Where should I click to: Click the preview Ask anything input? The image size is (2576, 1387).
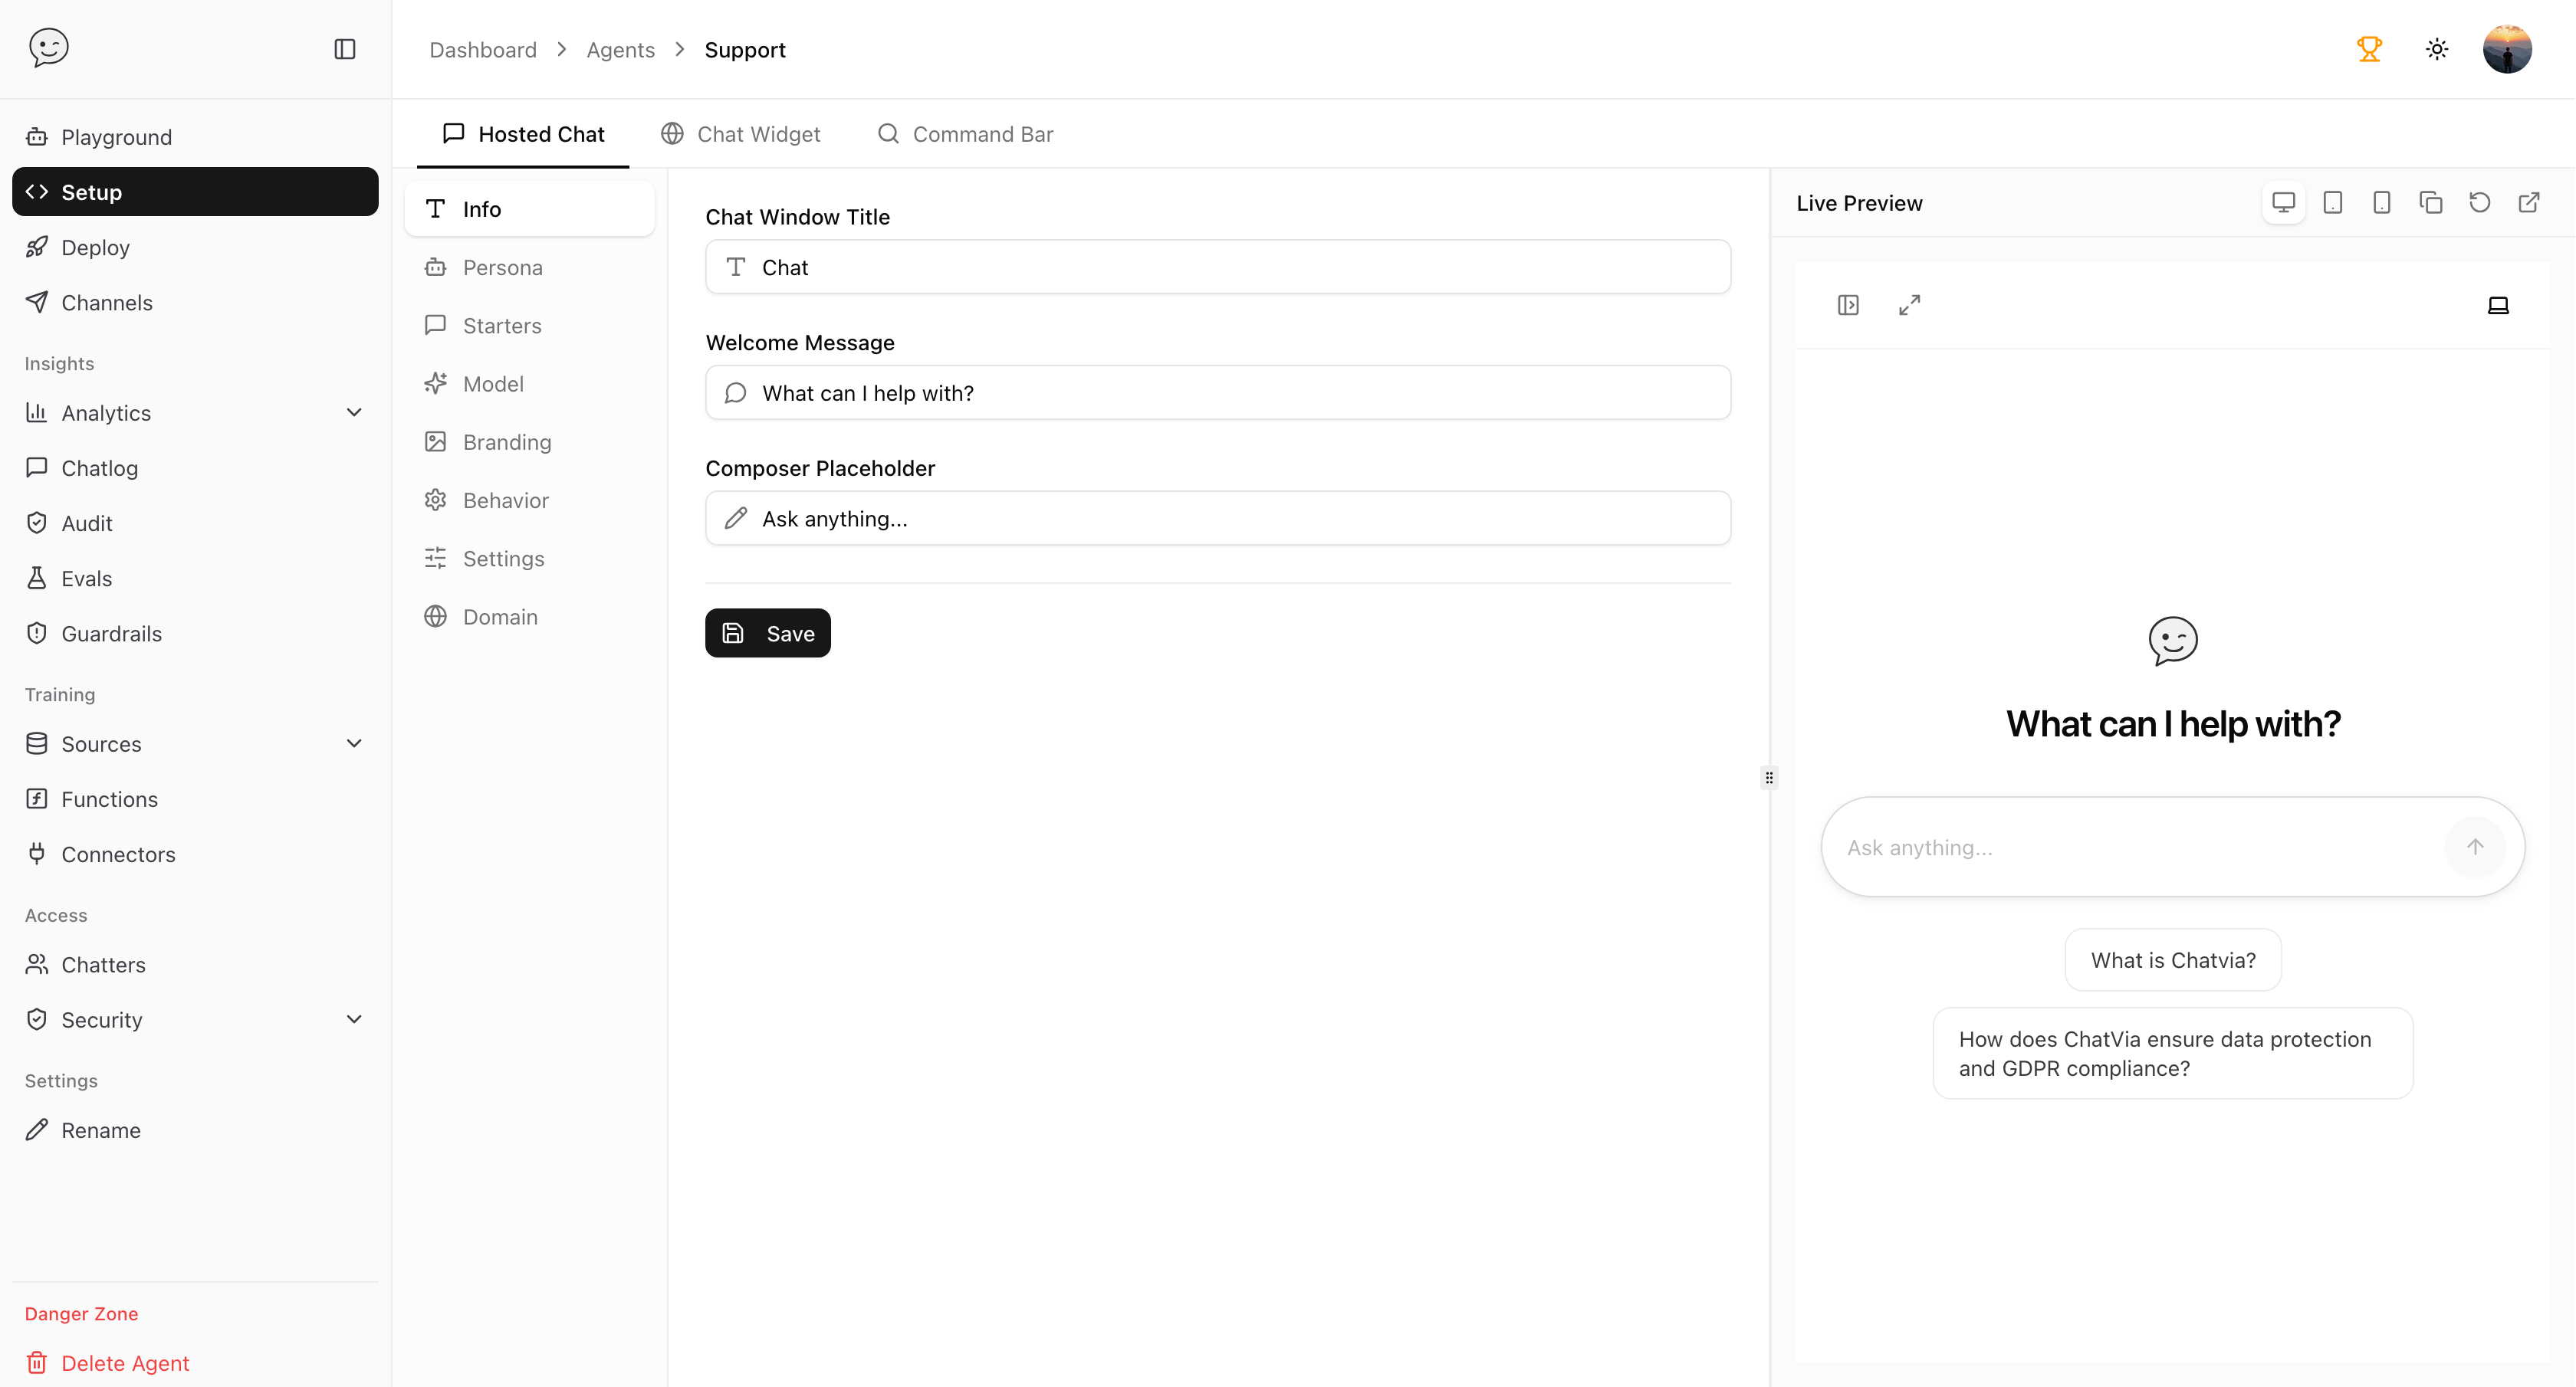tap(2140, 848)
